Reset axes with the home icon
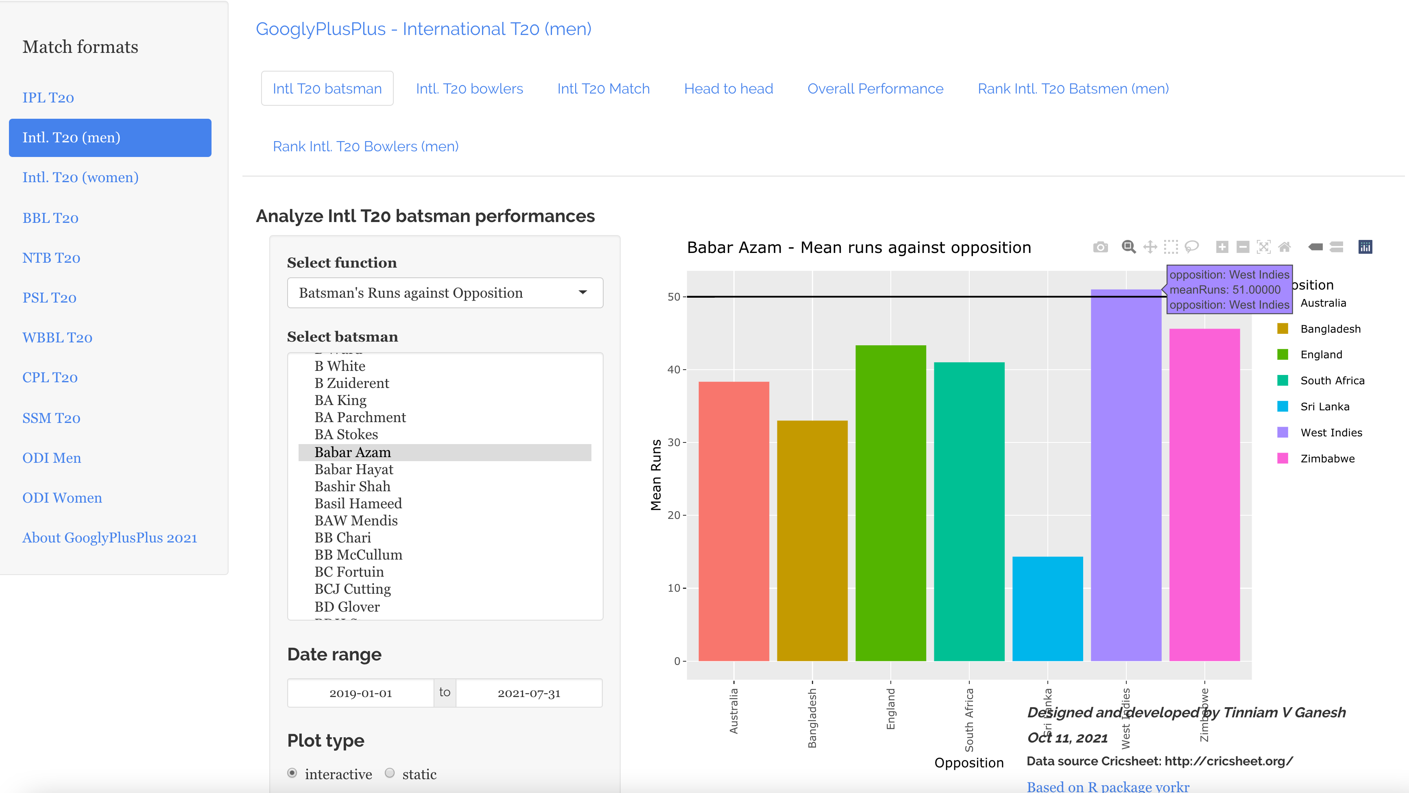The height and width of the screenshot is (793, 1409). coord(1285,247)
